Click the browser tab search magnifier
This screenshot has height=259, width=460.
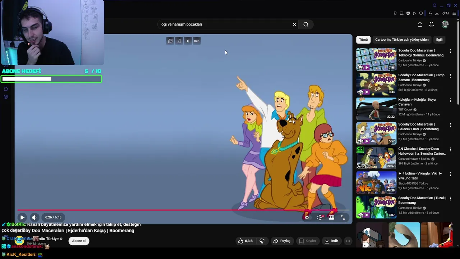tap(434, 5)
